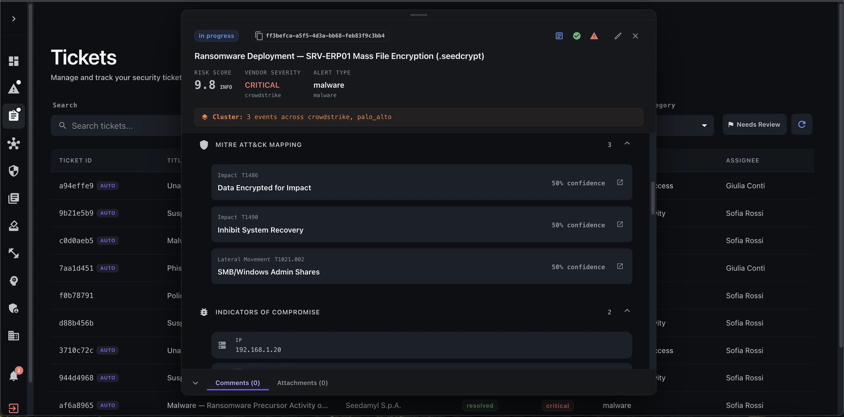This screenshot has width=844, height=417.
Task: Collapse the Indicators of Compromise section
Action: tap(627, 311)
